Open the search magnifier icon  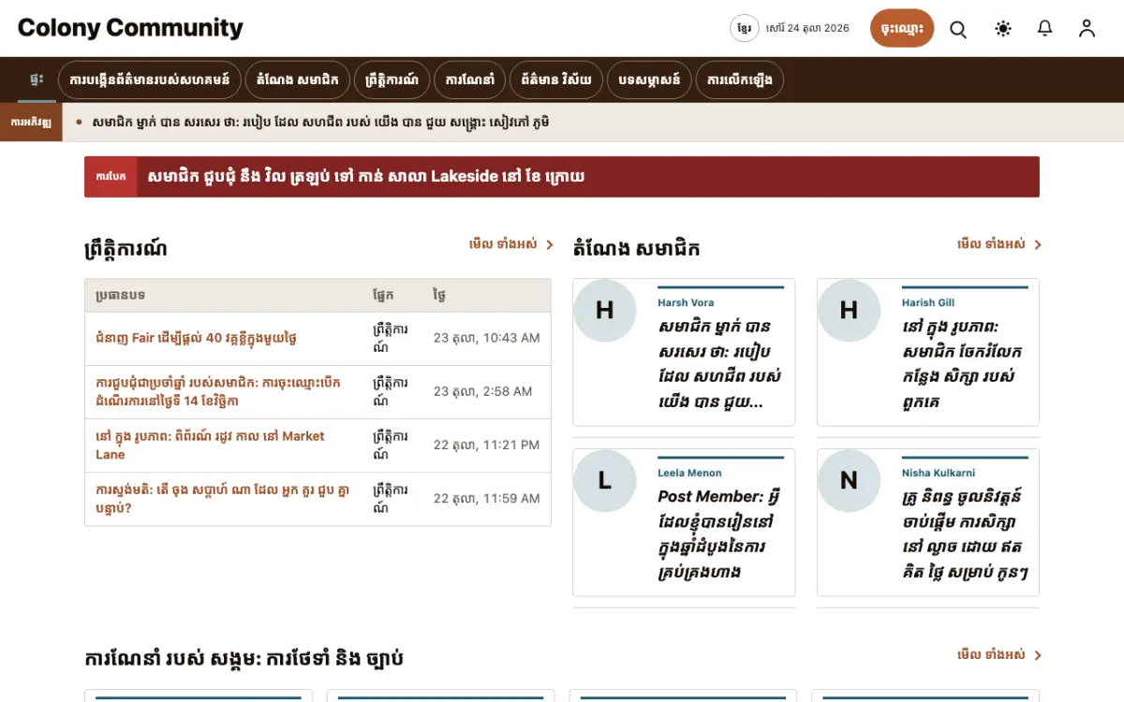(958, 29)
